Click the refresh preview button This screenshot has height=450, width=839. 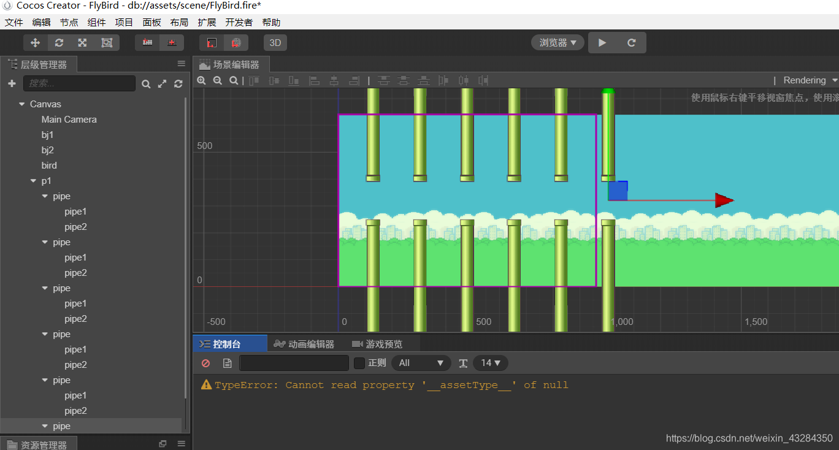631,43
